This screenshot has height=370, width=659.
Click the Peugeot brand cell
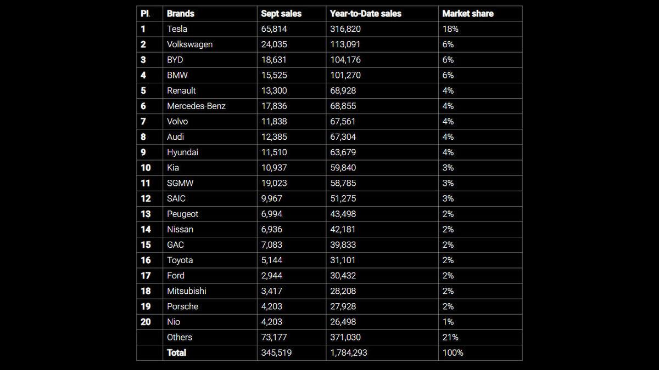point(183,214)
